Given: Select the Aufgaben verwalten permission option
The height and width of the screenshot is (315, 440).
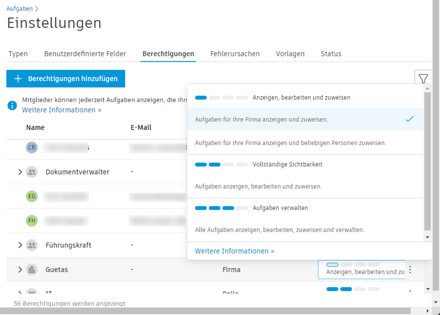Looking at the screenshot, I should [281, 208].
